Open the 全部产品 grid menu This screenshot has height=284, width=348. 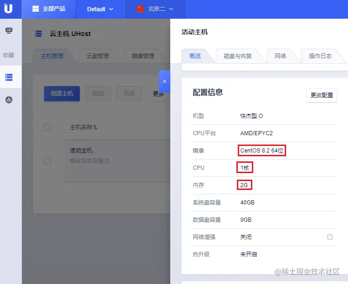[49, 9]
